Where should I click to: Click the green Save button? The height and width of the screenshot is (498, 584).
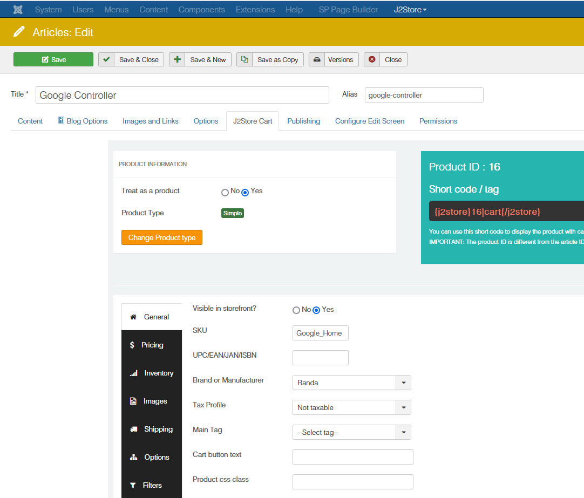[53, 59]
